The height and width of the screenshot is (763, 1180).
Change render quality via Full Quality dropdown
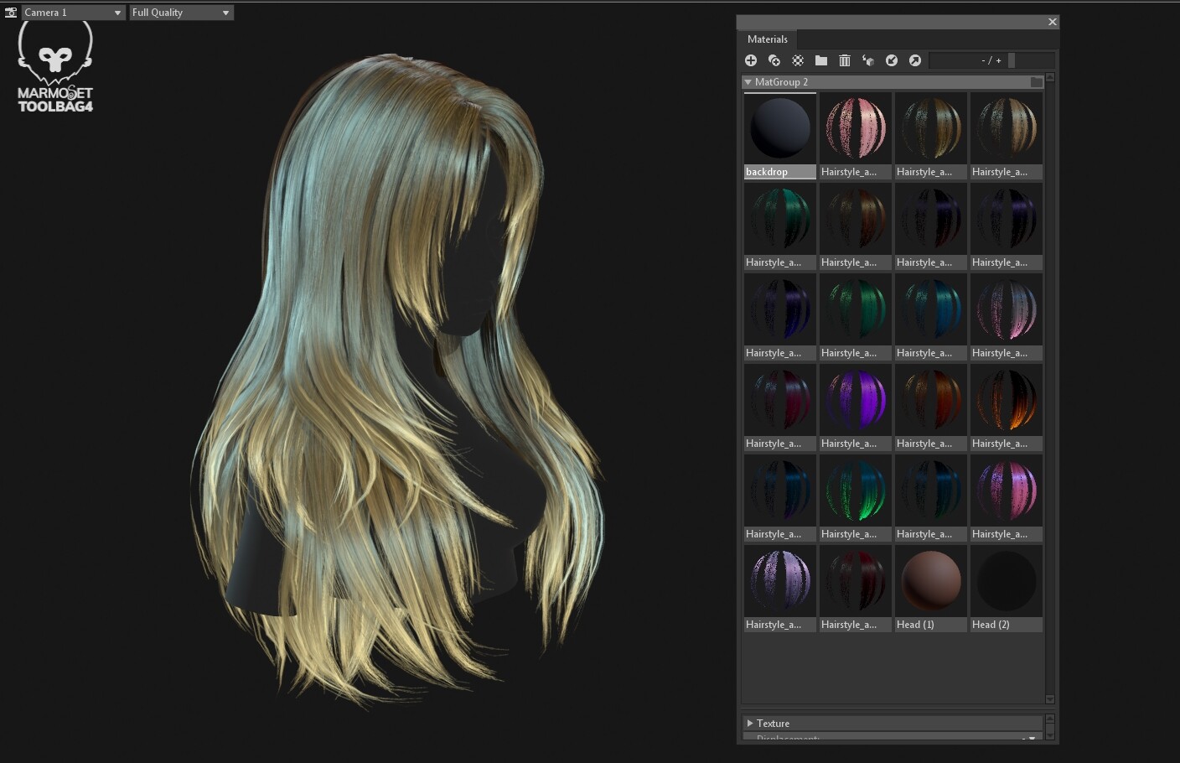tap(180, 12)
